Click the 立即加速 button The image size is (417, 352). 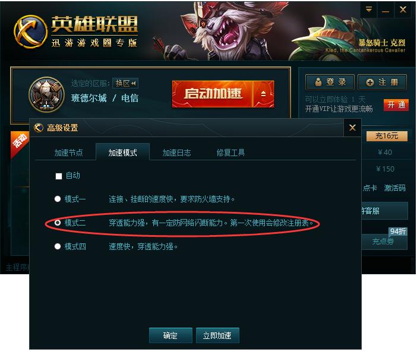coord(217,335)
